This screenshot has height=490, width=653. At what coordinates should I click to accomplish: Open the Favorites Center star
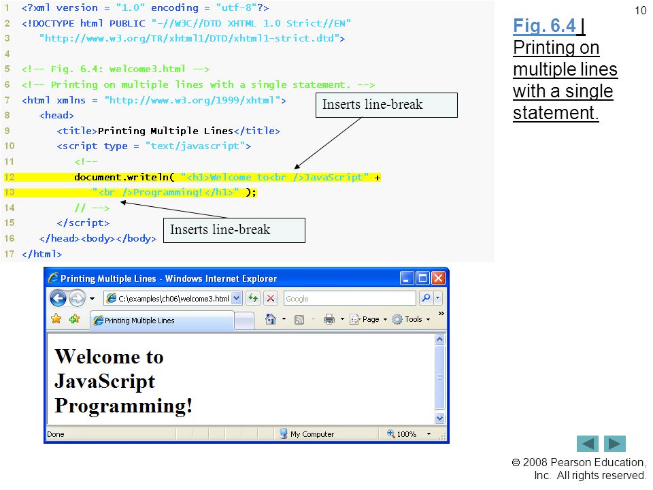pyautogui.click(x=56, y=319)
